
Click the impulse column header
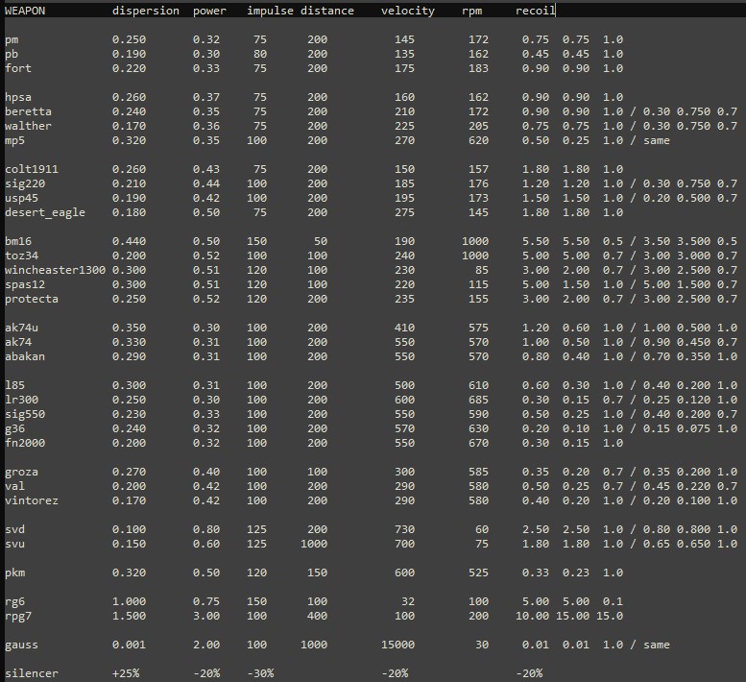coord(270,11)
